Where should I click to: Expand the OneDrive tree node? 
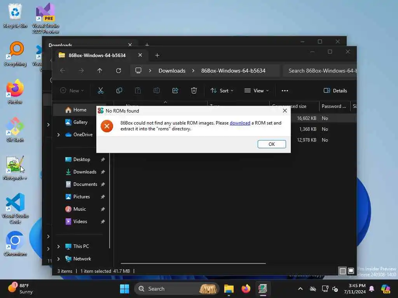coord(58,135)
